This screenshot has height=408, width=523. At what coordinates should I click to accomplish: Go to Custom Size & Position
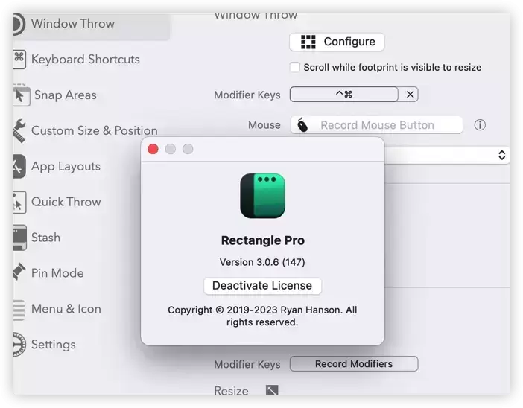[95, 131]
